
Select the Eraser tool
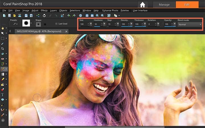(x=3, y=79)
